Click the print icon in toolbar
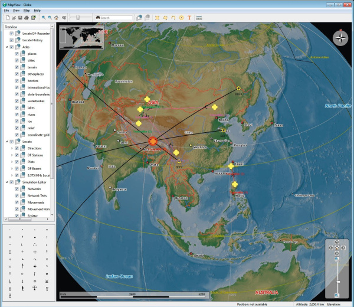Viewport: 354px width, 307px height. [26, 18]
